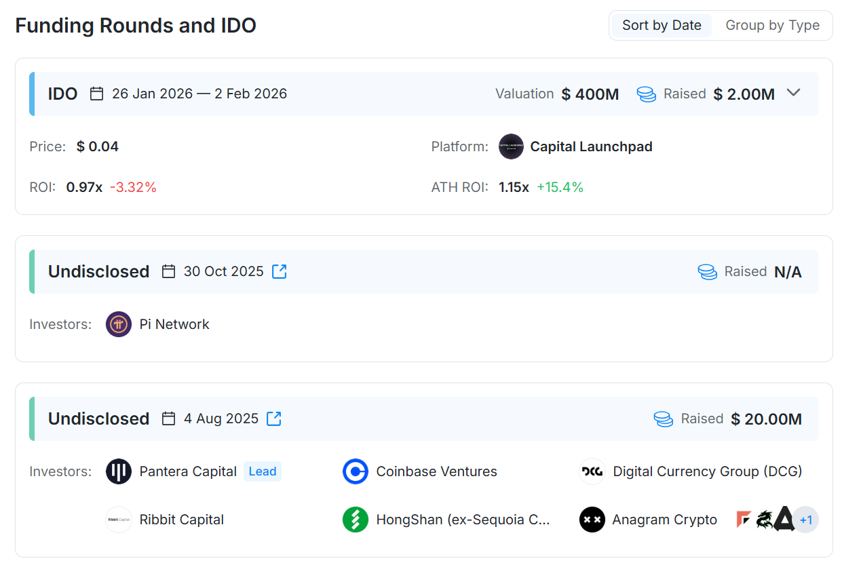The width and height of the screenshot is (842, 565).
Task: Click the HongShan green logo icon
Action: 356,520
